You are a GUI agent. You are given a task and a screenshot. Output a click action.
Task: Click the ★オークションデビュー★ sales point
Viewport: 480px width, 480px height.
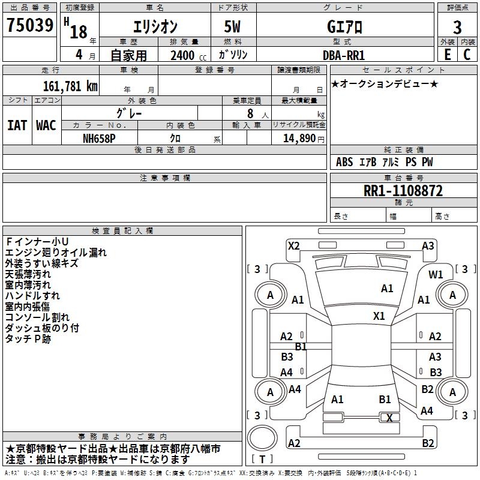tap(385, 83)
